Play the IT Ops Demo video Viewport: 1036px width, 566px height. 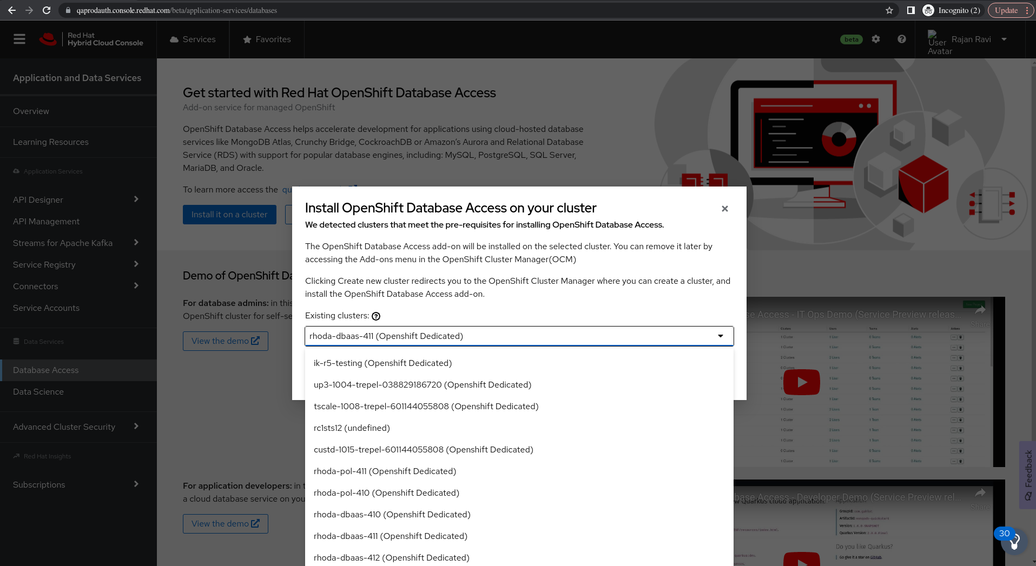(x=802, y=382)
